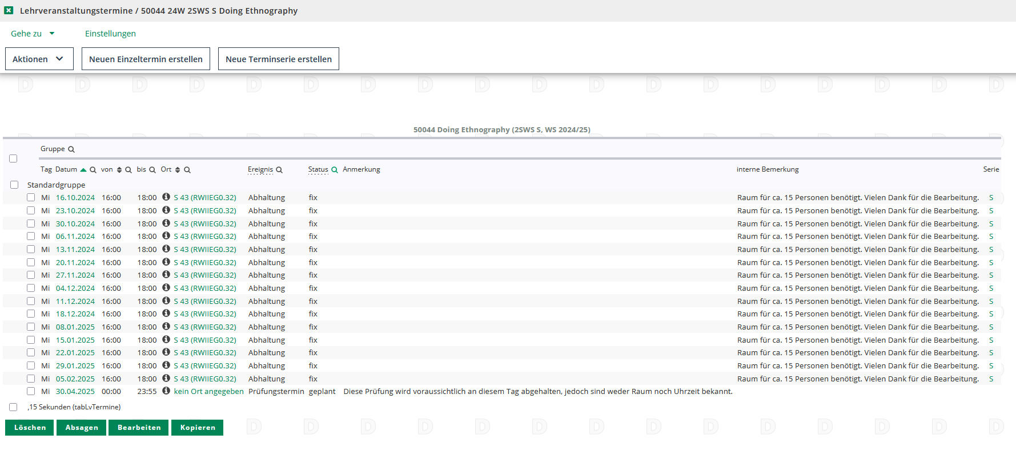Viewport: 1016px width, 451px height.
Task: Show info icon for the 30.04.2025 Prüfungstermin
Action: [166, 391]
